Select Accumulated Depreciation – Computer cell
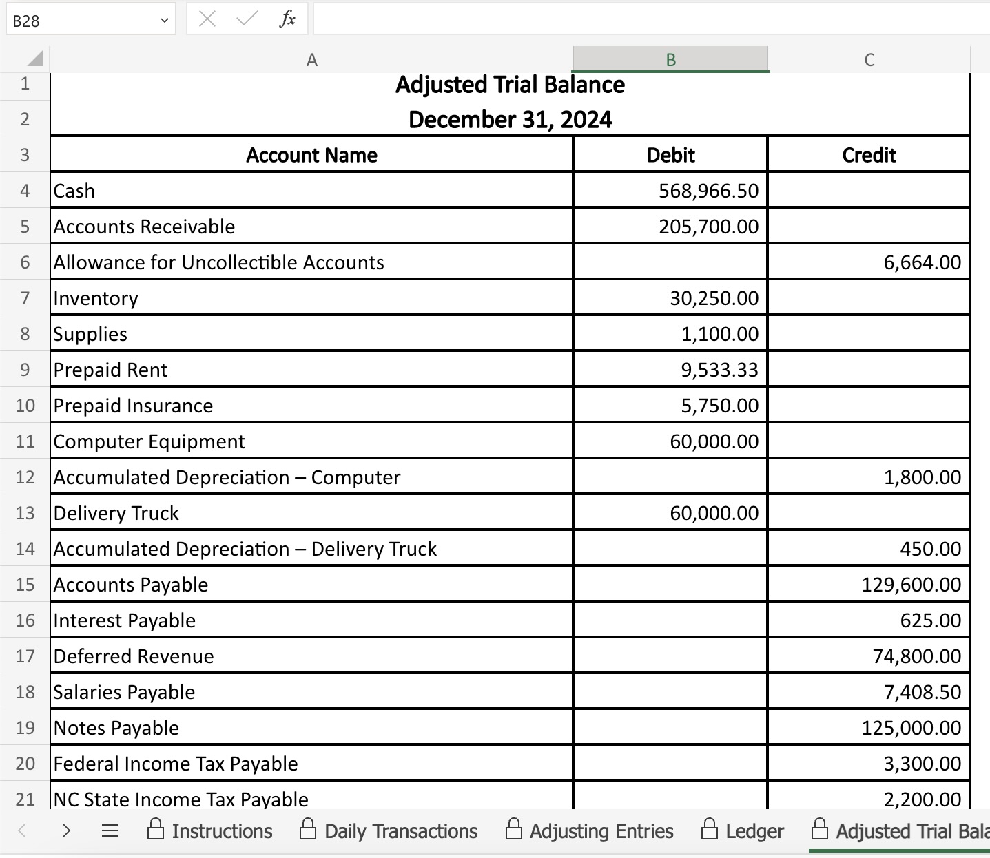This screenshot has width=990, height=858. pyautogui.click(x=311, y=477)
